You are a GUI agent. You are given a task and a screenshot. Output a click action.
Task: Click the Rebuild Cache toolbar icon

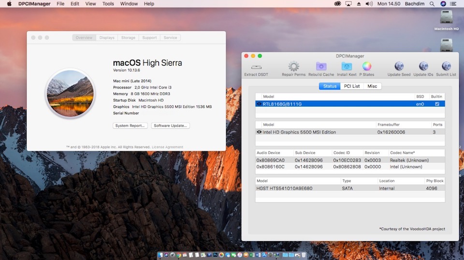point(321,69)
